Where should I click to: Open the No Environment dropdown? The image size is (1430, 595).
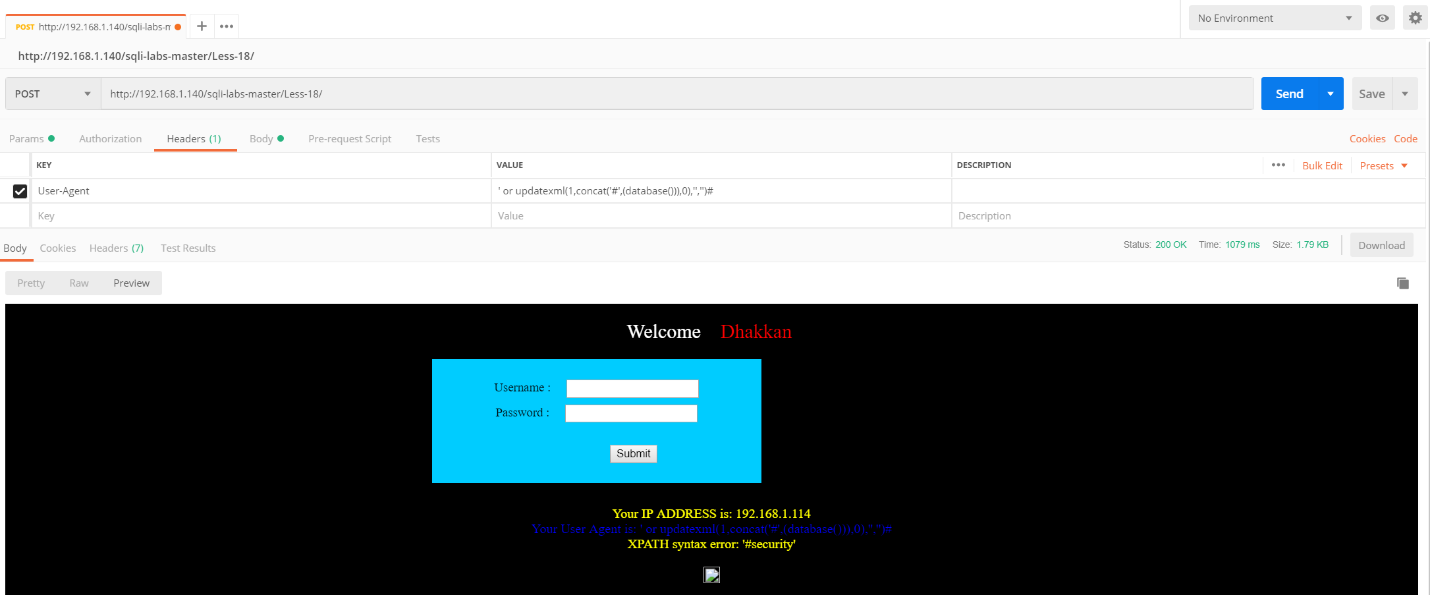[1275, 18]
